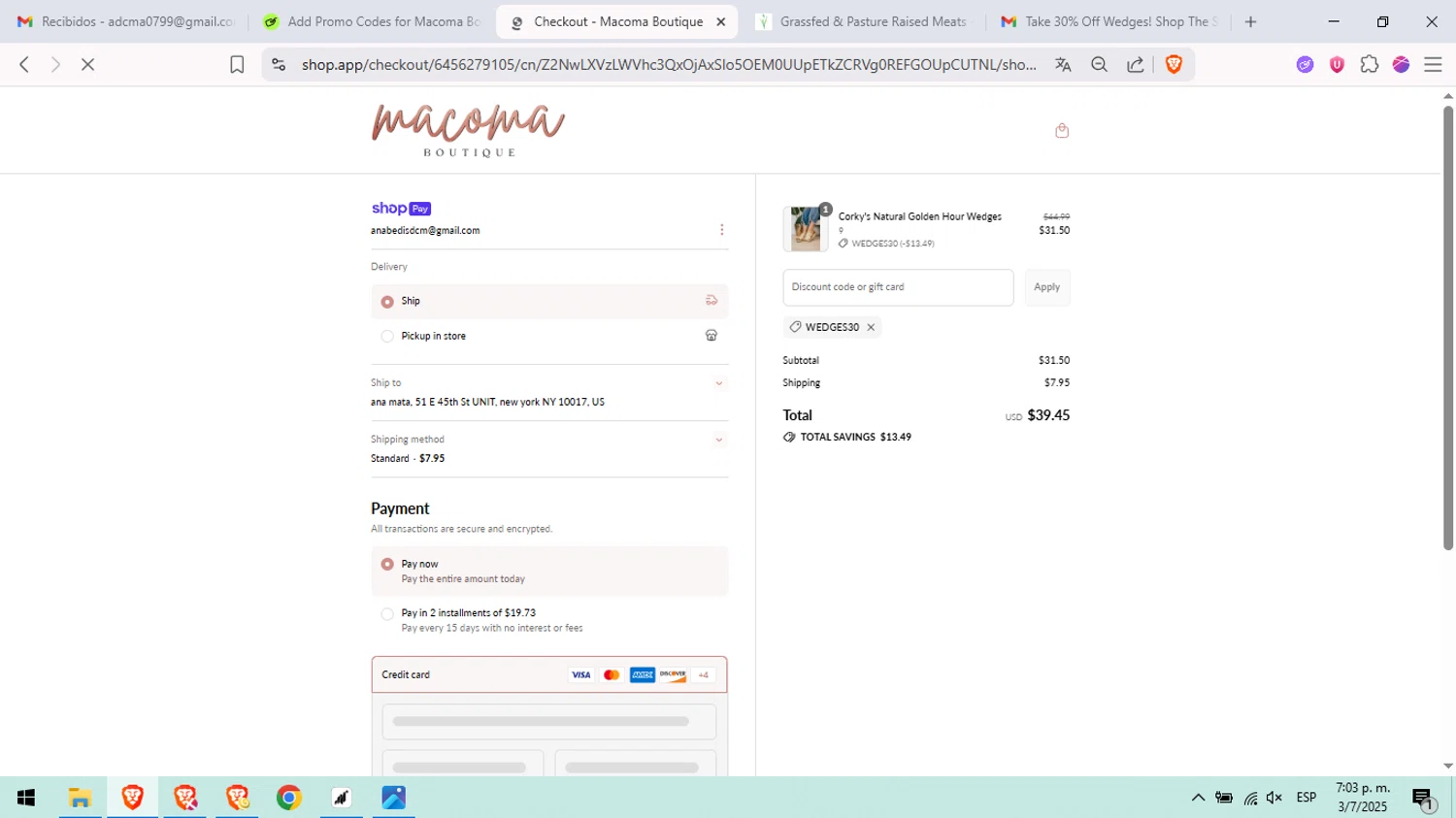Viewport: 1456px width, 818px height.
Task: Open the zoom control in address bar
Action: click(x=1099, y=64)
